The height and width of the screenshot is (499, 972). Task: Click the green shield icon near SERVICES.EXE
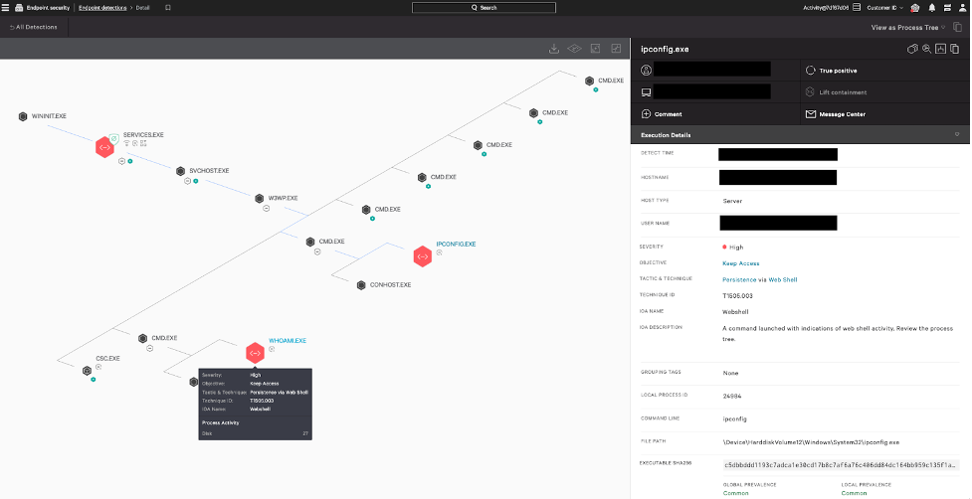[113, 139]
